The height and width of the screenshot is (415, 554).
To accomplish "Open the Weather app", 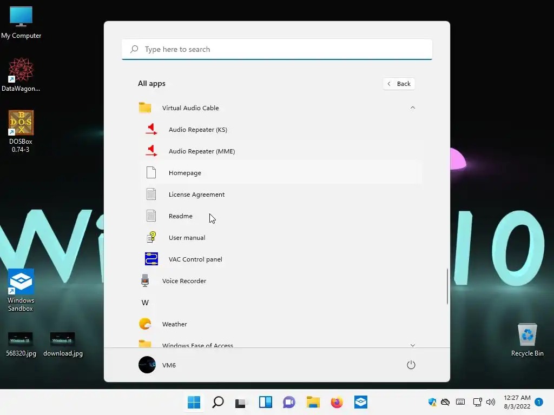I will (278, 324).
